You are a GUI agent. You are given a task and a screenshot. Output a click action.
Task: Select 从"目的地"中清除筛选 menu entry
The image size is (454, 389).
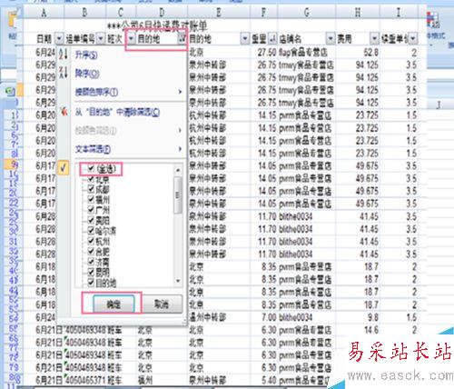pyautogui.click(x=117, y=112)
